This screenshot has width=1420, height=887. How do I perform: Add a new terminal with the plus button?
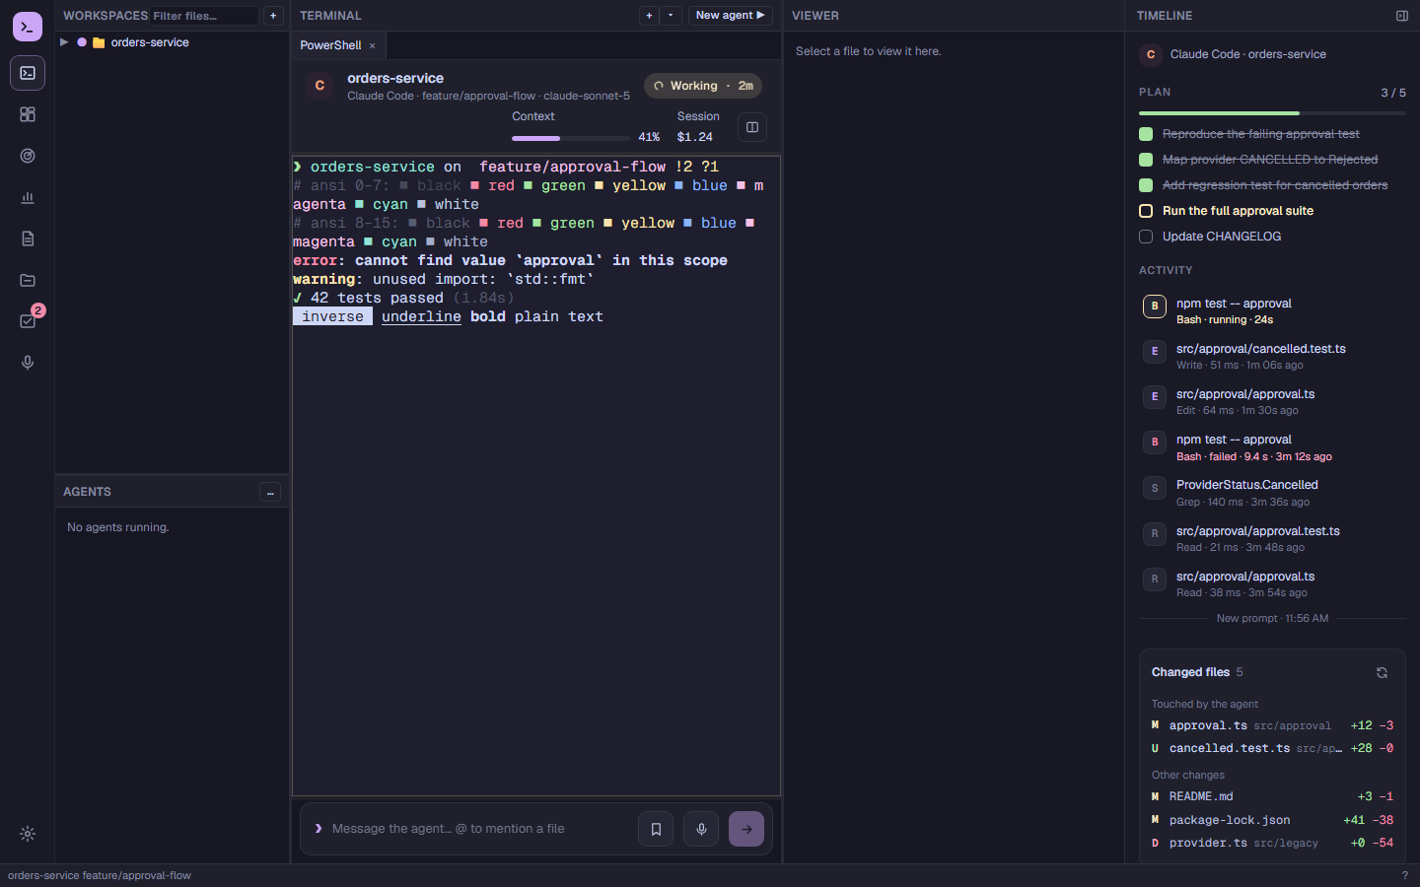point(649,16)
